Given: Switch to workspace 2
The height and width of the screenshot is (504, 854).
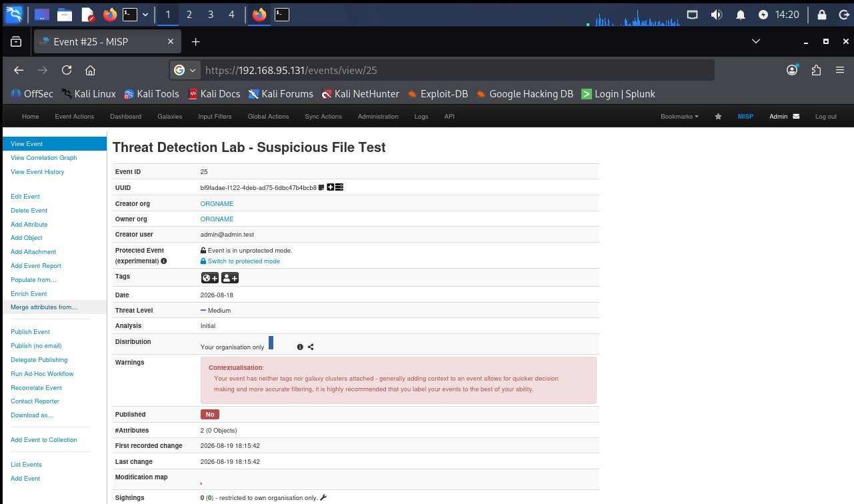Looking at the screenshot, I should click(189, 14).
